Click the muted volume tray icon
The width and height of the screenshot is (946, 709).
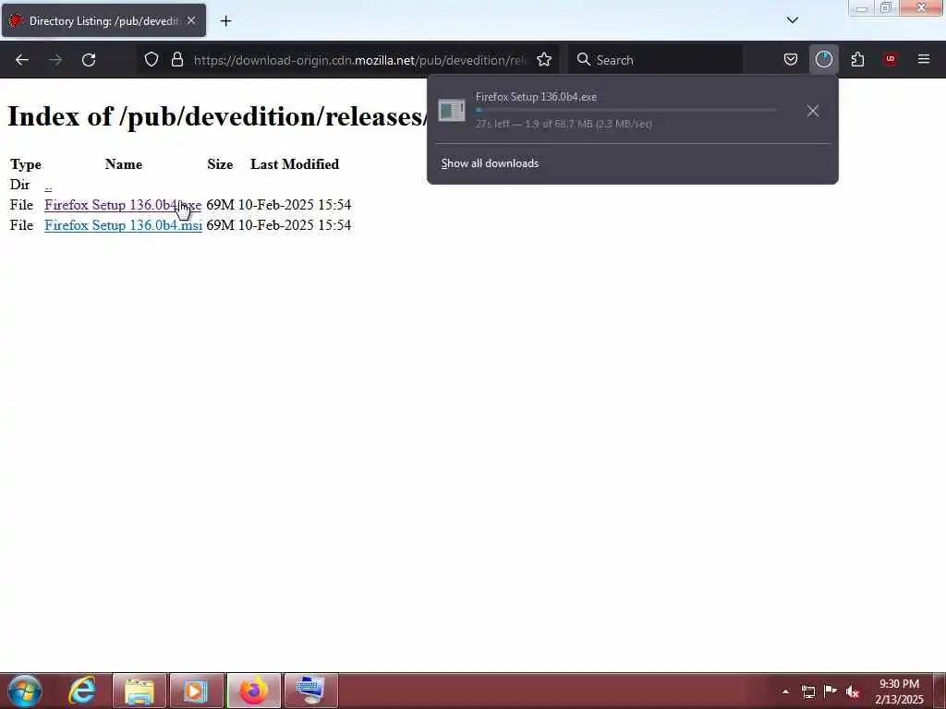(x=853, y=692)
